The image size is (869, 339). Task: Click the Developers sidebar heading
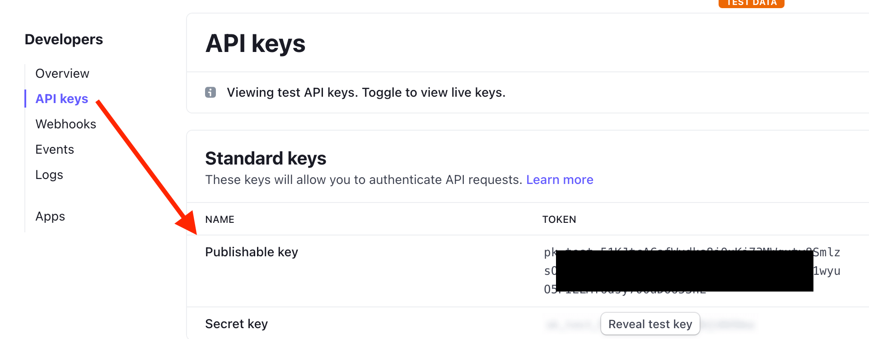point(64,39)
